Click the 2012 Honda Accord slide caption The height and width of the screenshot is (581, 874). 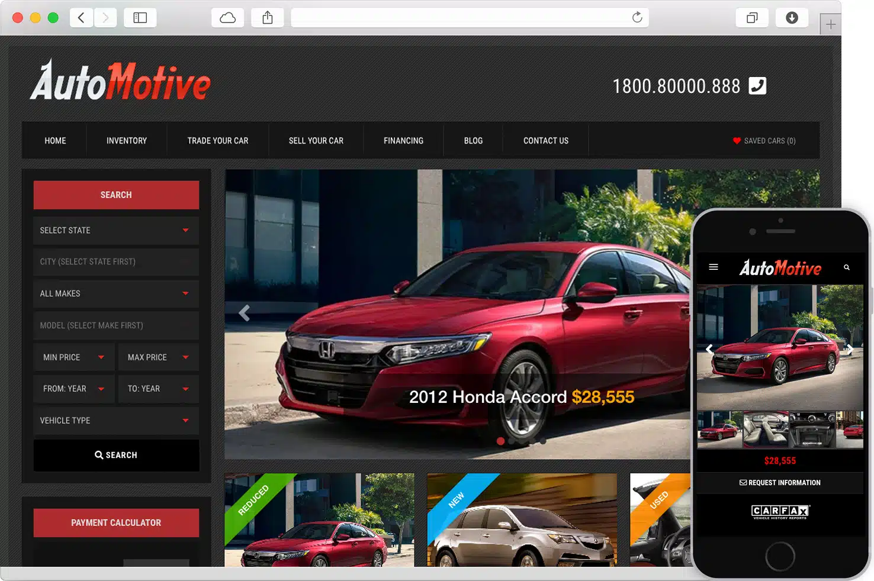pos(522,396)
